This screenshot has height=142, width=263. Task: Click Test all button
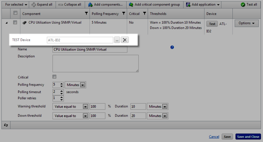click(249, 5)
